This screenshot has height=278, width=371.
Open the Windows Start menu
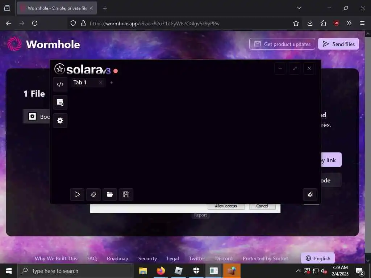tap(9, 271)
